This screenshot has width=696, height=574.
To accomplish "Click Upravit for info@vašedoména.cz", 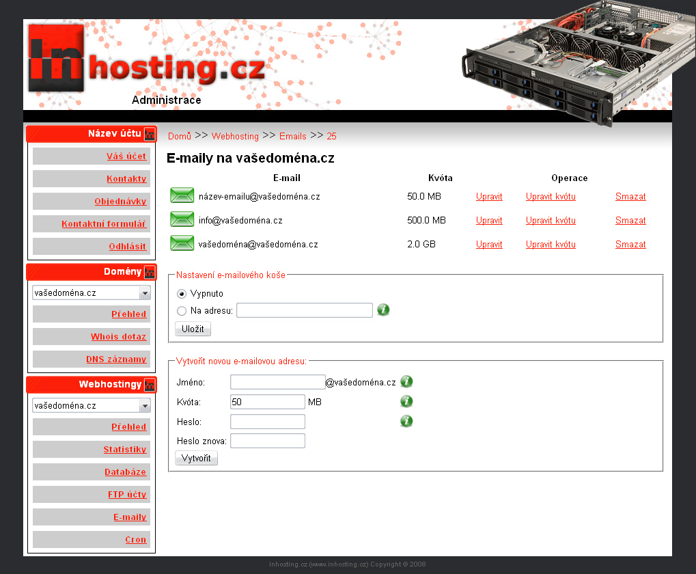I will pos(489,220).
